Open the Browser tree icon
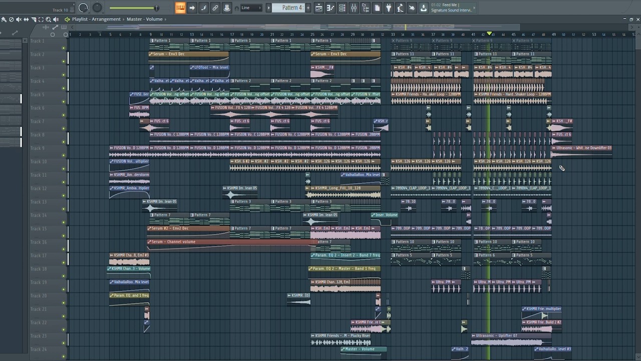This screenshot has width=641, height=361. coord(365,8)
